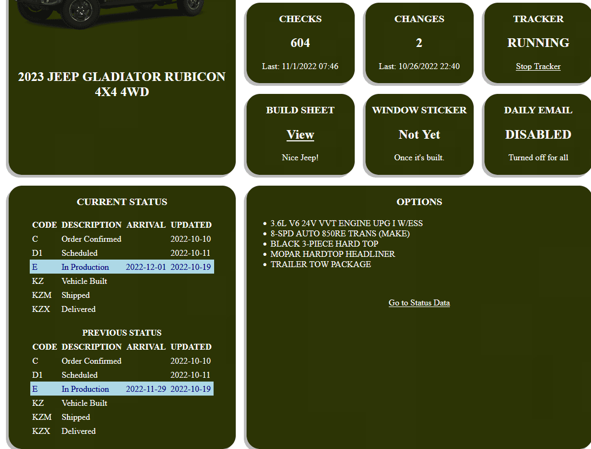Click In Production row in current status

tap(122, 267)
